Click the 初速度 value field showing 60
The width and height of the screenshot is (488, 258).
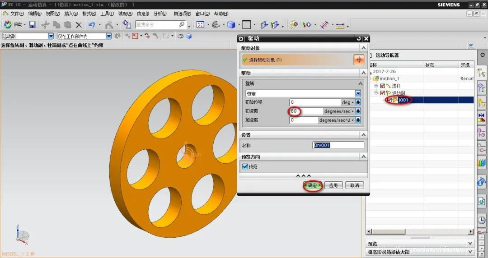tap(306, 111)
